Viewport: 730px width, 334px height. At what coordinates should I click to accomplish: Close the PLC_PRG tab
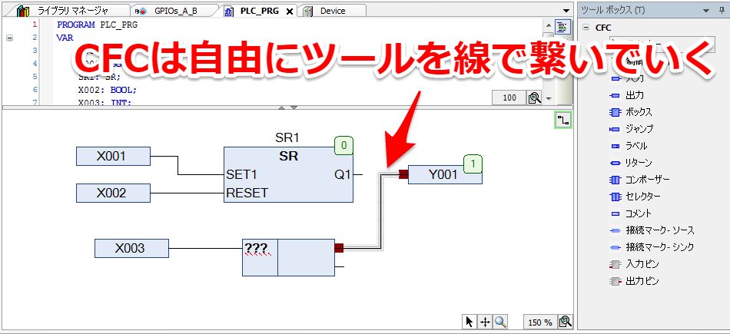(289, 11)
